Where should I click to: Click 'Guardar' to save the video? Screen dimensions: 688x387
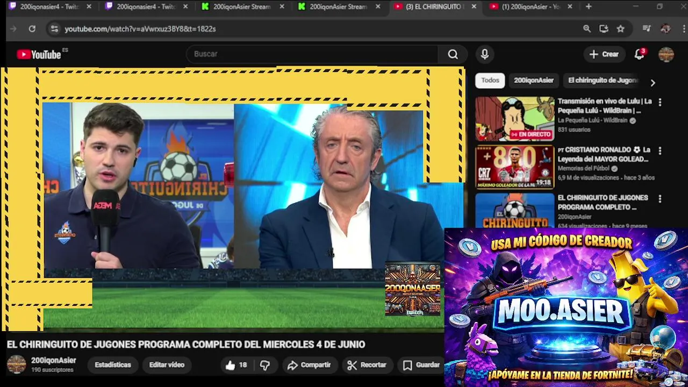421,365
